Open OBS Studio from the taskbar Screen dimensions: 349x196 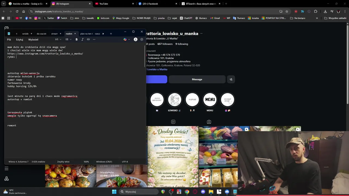(171, 192)
